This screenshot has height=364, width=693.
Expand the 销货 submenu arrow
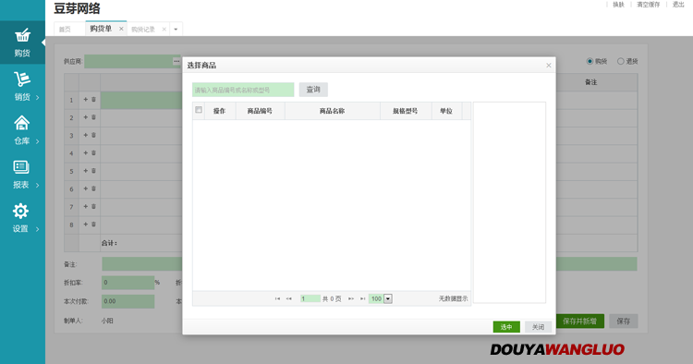38,97
